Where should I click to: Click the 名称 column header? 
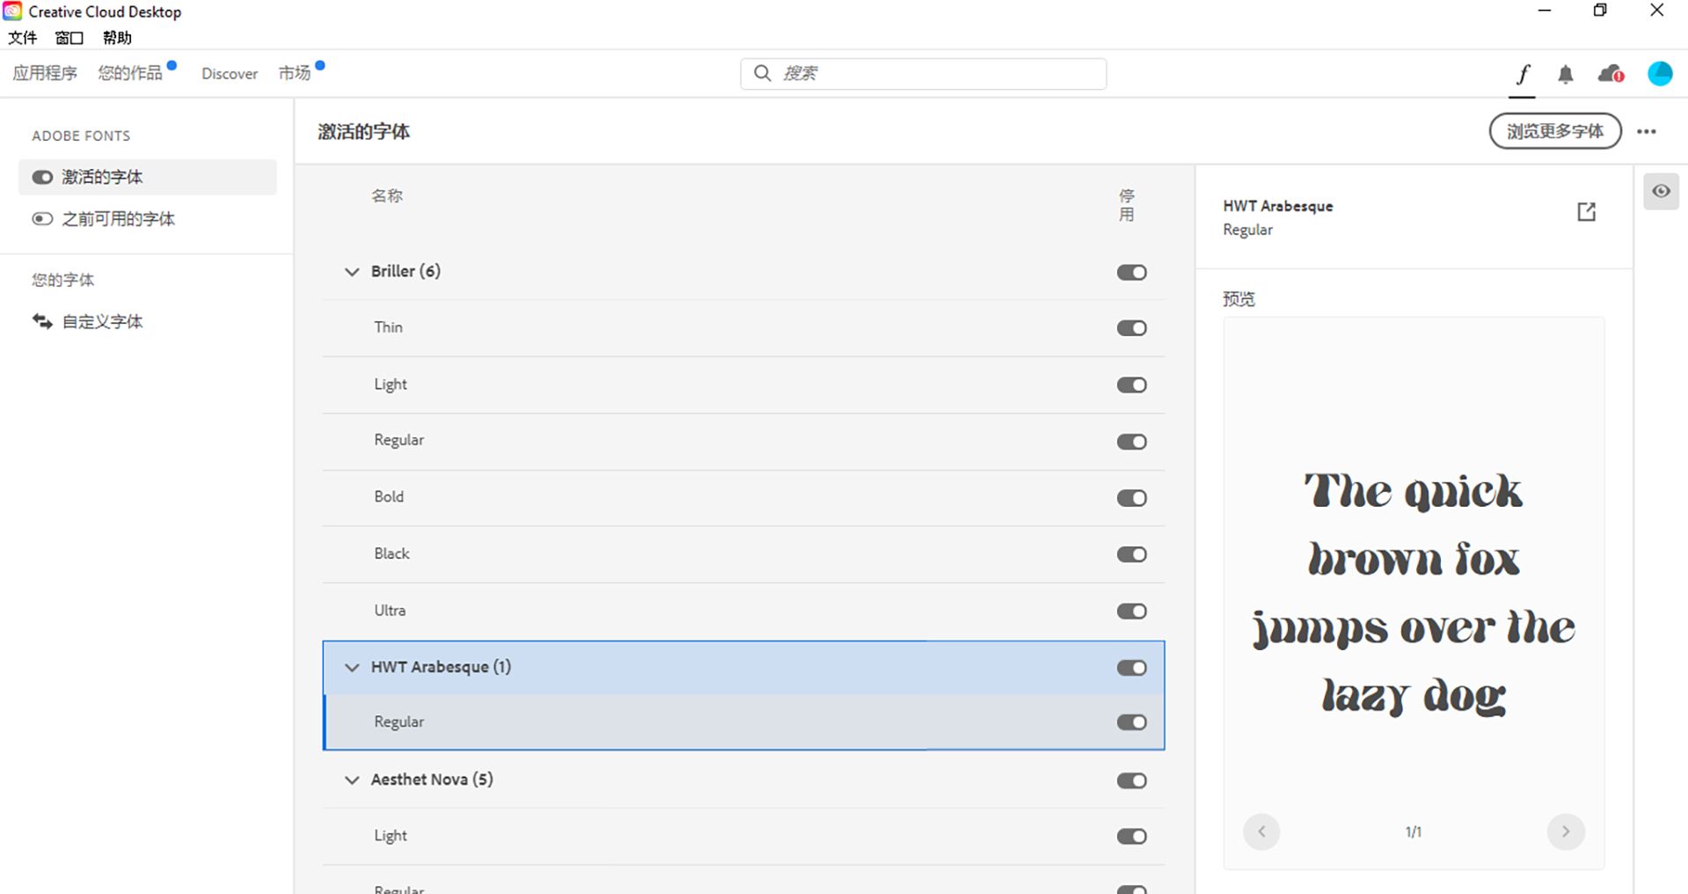387,195
